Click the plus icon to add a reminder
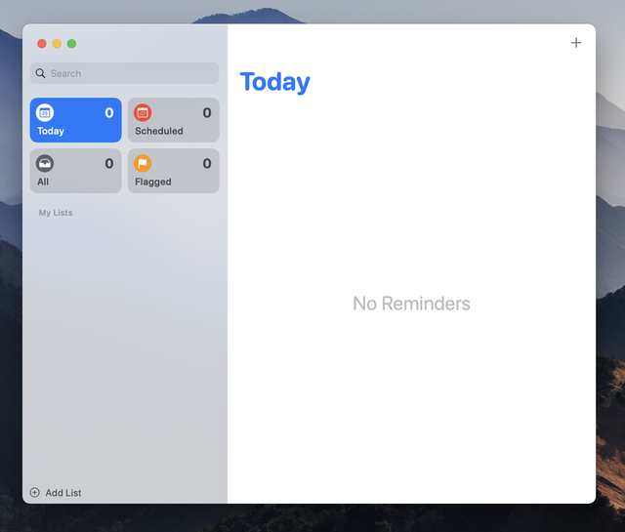This screenshot has height=532, width=625. click(x=576, y=43)
